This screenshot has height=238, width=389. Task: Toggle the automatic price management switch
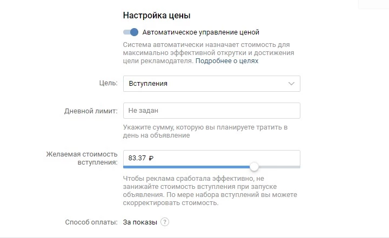[131, 32]
